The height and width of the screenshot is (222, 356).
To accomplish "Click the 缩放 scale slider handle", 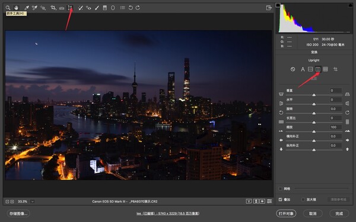I will click(314, 131).
